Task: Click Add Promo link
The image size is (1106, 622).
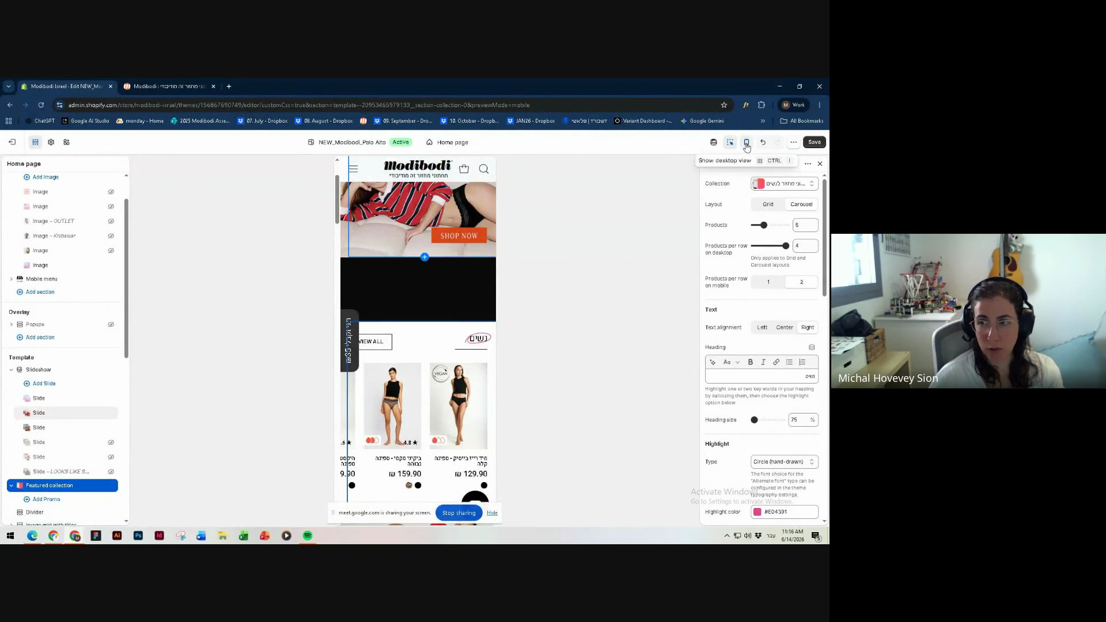Action: [x=41, y=499]
